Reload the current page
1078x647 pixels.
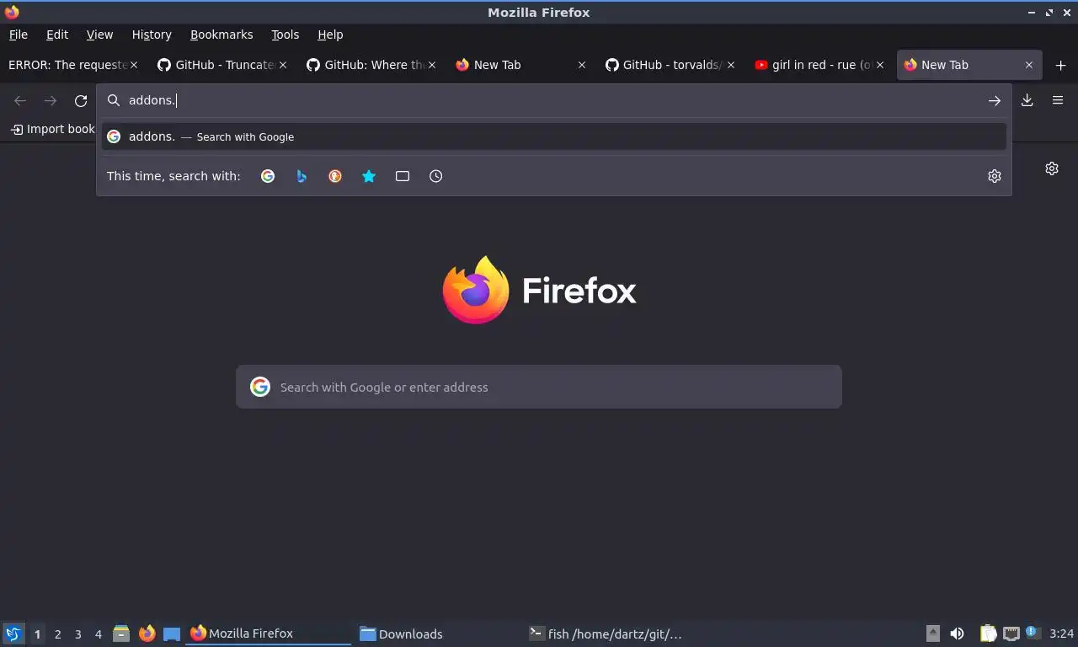(81, 100)
